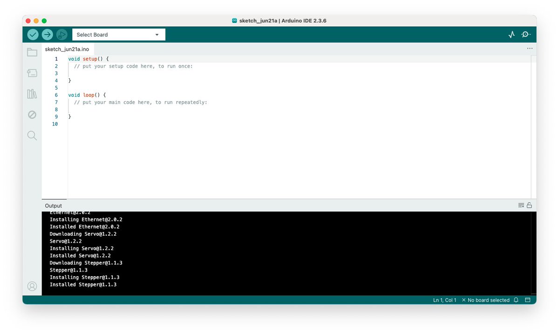Open the tab overflow three-dot menu
The width and height of the screenshot is (559, 334).
(x=530, y=48)
